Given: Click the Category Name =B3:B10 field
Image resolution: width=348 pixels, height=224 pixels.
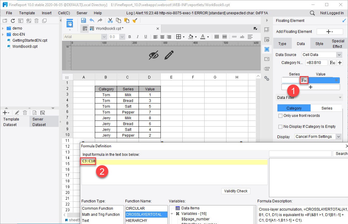Looking at the screenshot, I should click(316, 63).
